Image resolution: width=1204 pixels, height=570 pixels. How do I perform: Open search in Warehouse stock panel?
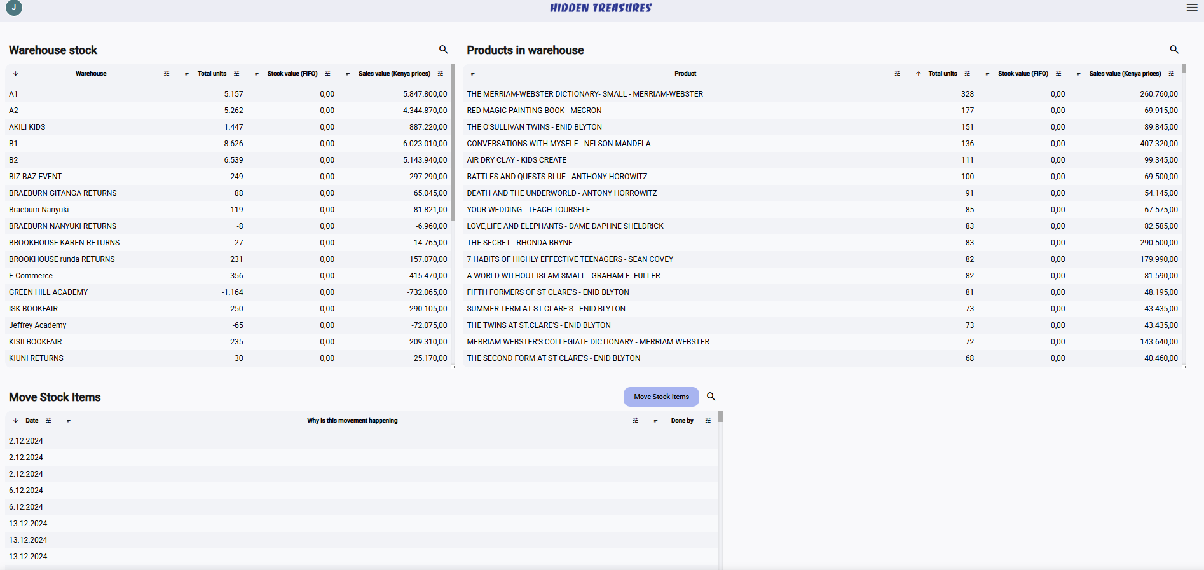click(x=443, y=50)
